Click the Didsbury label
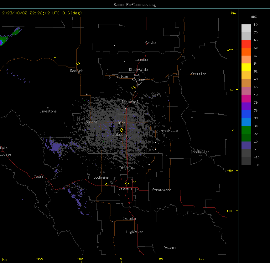Screen dimensions: 270x263 click(x=120, y=135)
